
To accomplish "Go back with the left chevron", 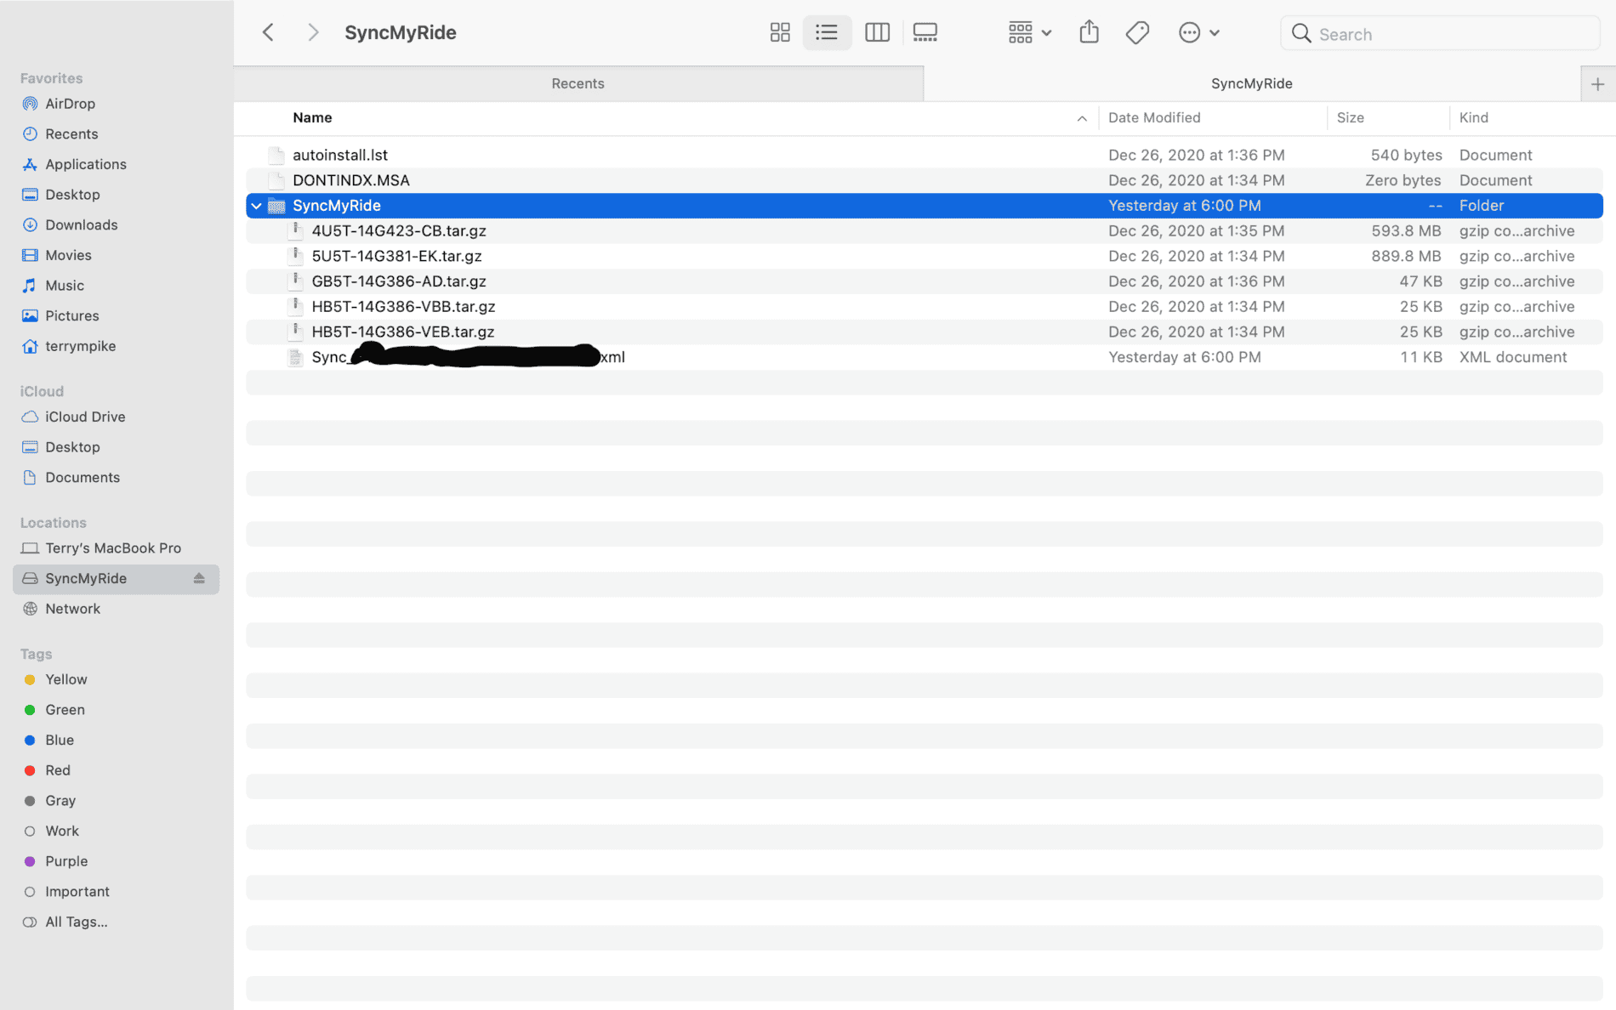I will tap(268, 32).
